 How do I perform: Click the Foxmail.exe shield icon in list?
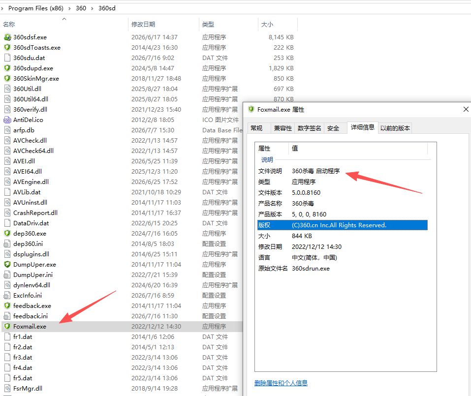point(7,326)
